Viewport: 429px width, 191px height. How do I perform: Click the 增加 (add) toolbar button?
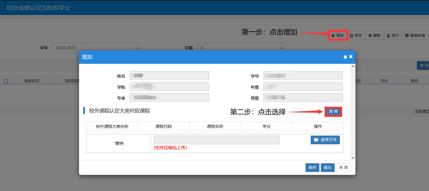(x=338, y=35)
